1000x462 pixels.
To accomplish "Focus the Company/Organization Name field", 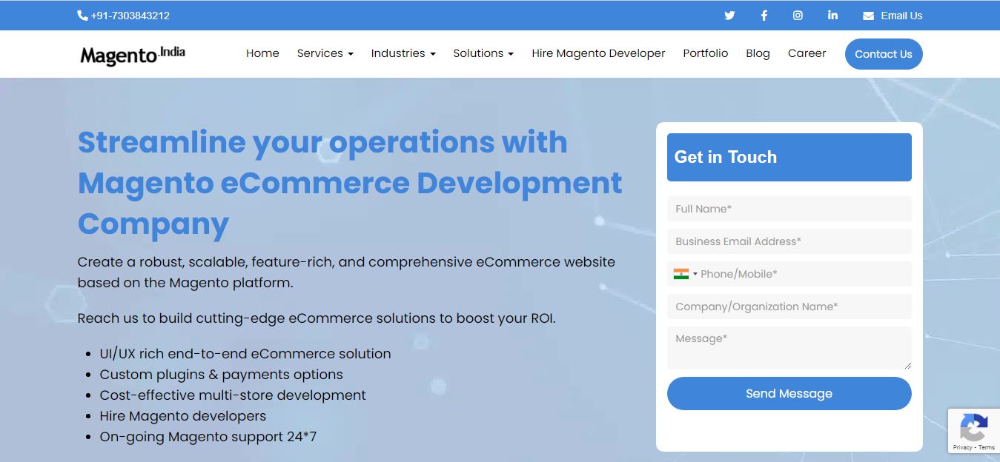I will (789, 307).
